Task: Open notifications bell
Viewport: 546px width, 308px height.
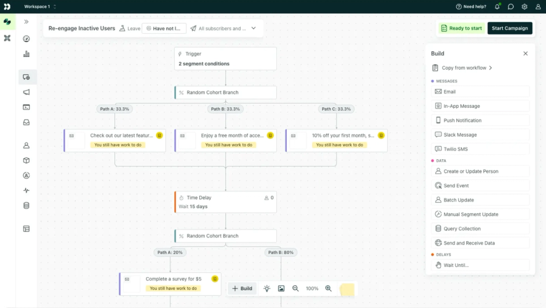Action: point(497,7)
